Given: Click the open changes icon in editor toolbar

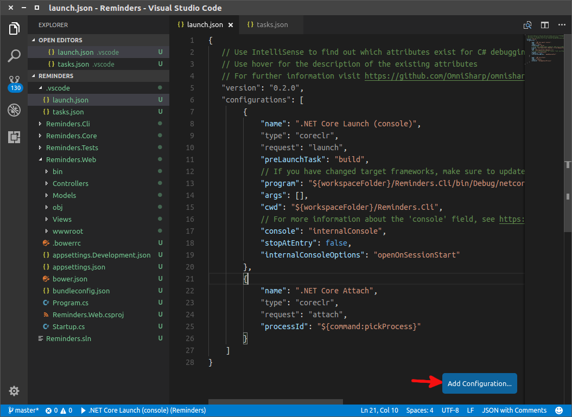Looking at the screenshot, I should click(527, 25).
